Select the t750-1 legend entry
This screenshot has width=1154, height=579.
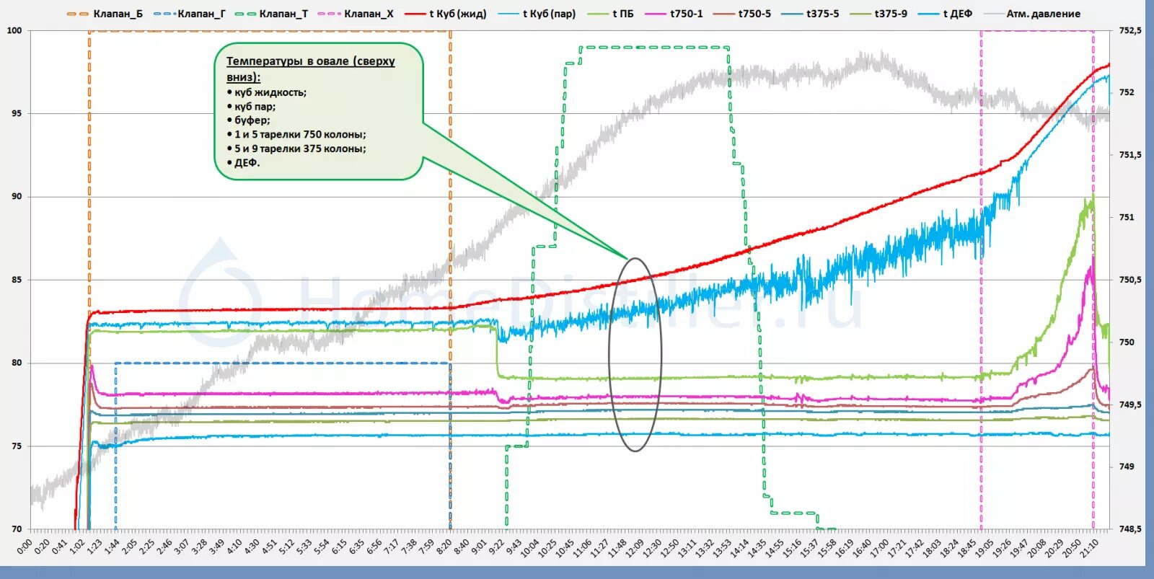pos(674,14)
